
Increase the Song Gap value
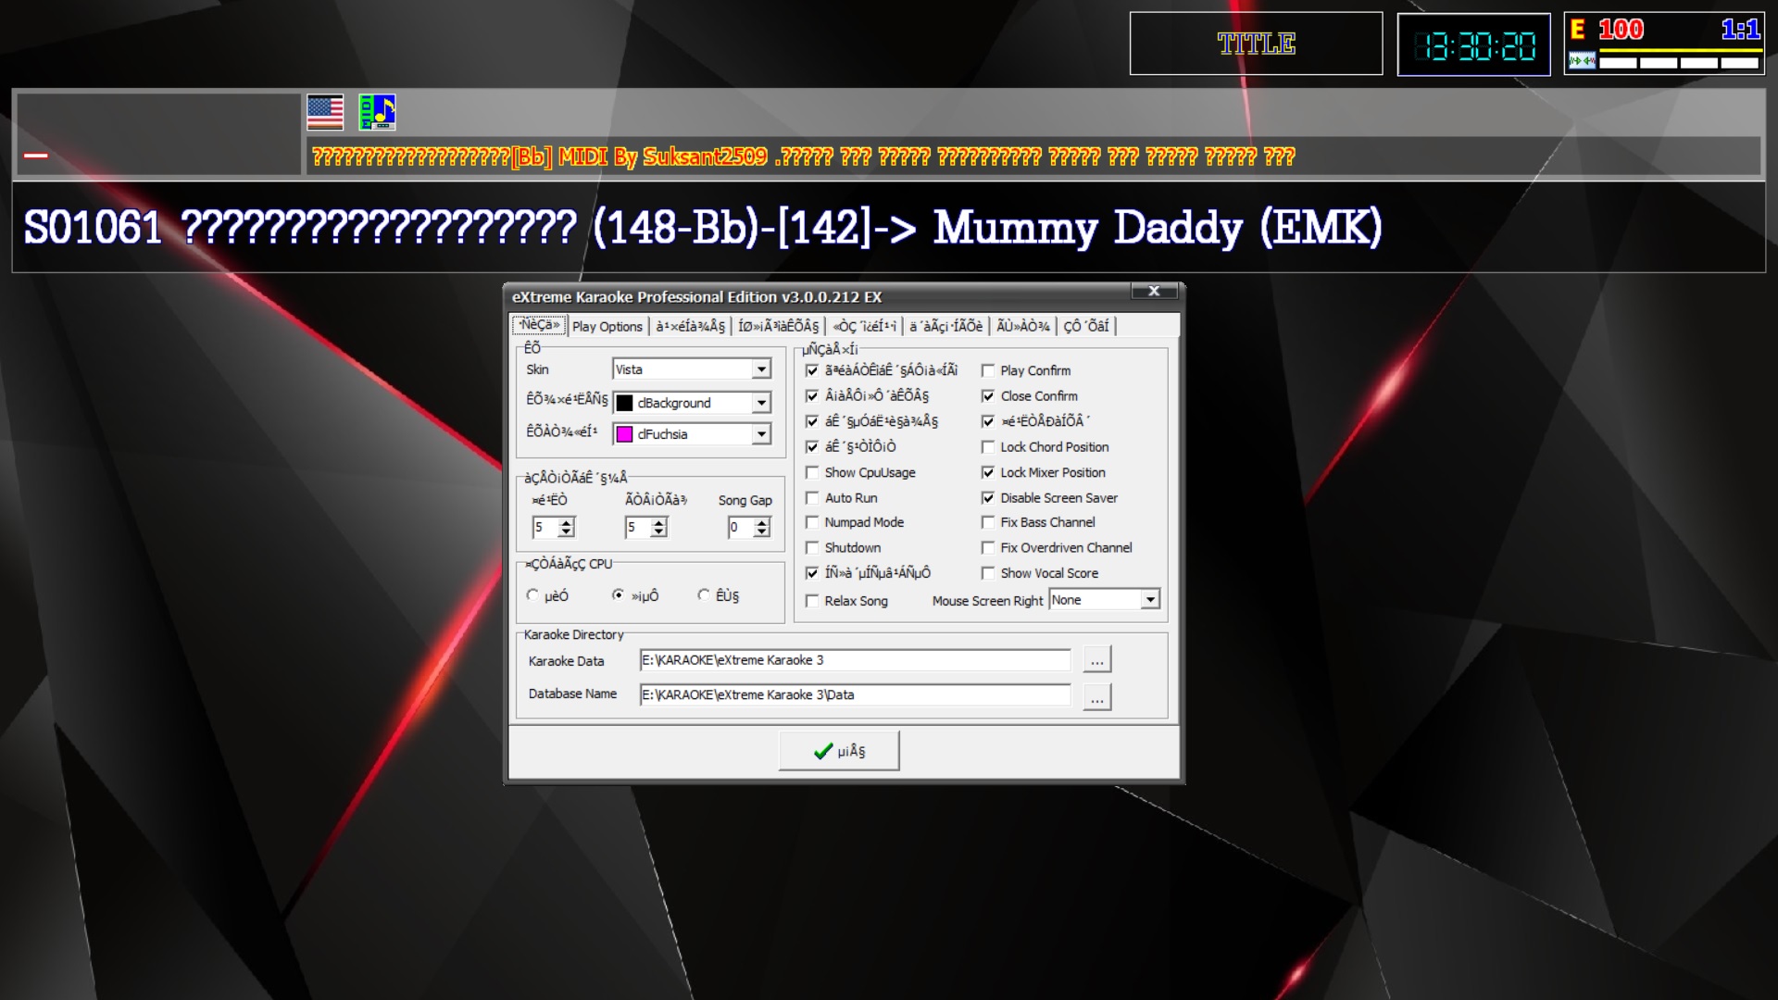[x=762, y=522]
